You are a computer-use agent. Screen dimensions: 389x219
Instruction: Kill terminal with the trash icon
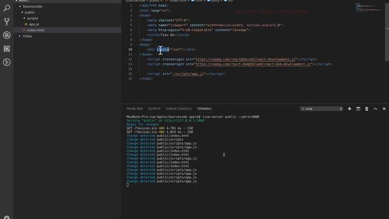[x=367, y=109]
